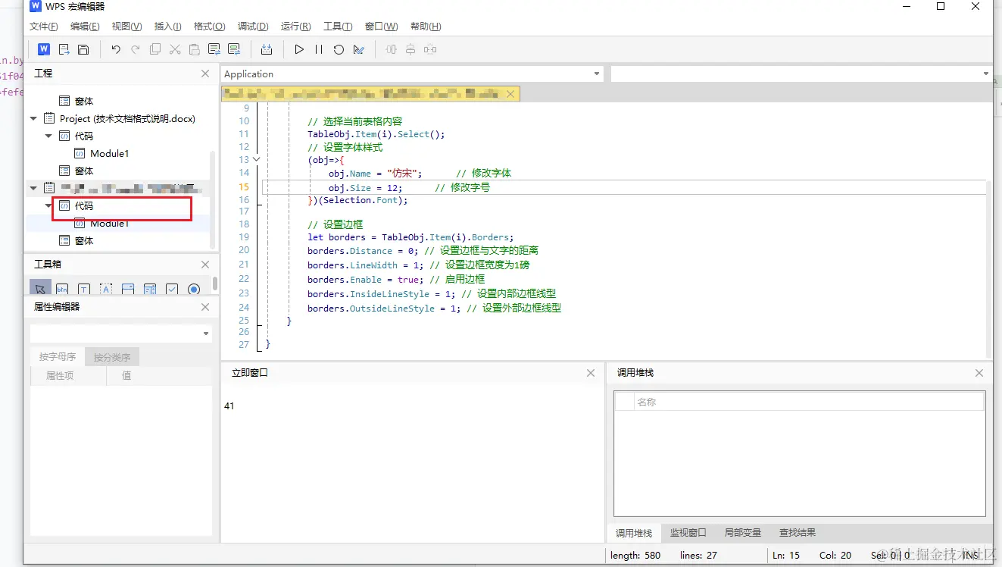Close the 工具箱 panel

(205, 265)
